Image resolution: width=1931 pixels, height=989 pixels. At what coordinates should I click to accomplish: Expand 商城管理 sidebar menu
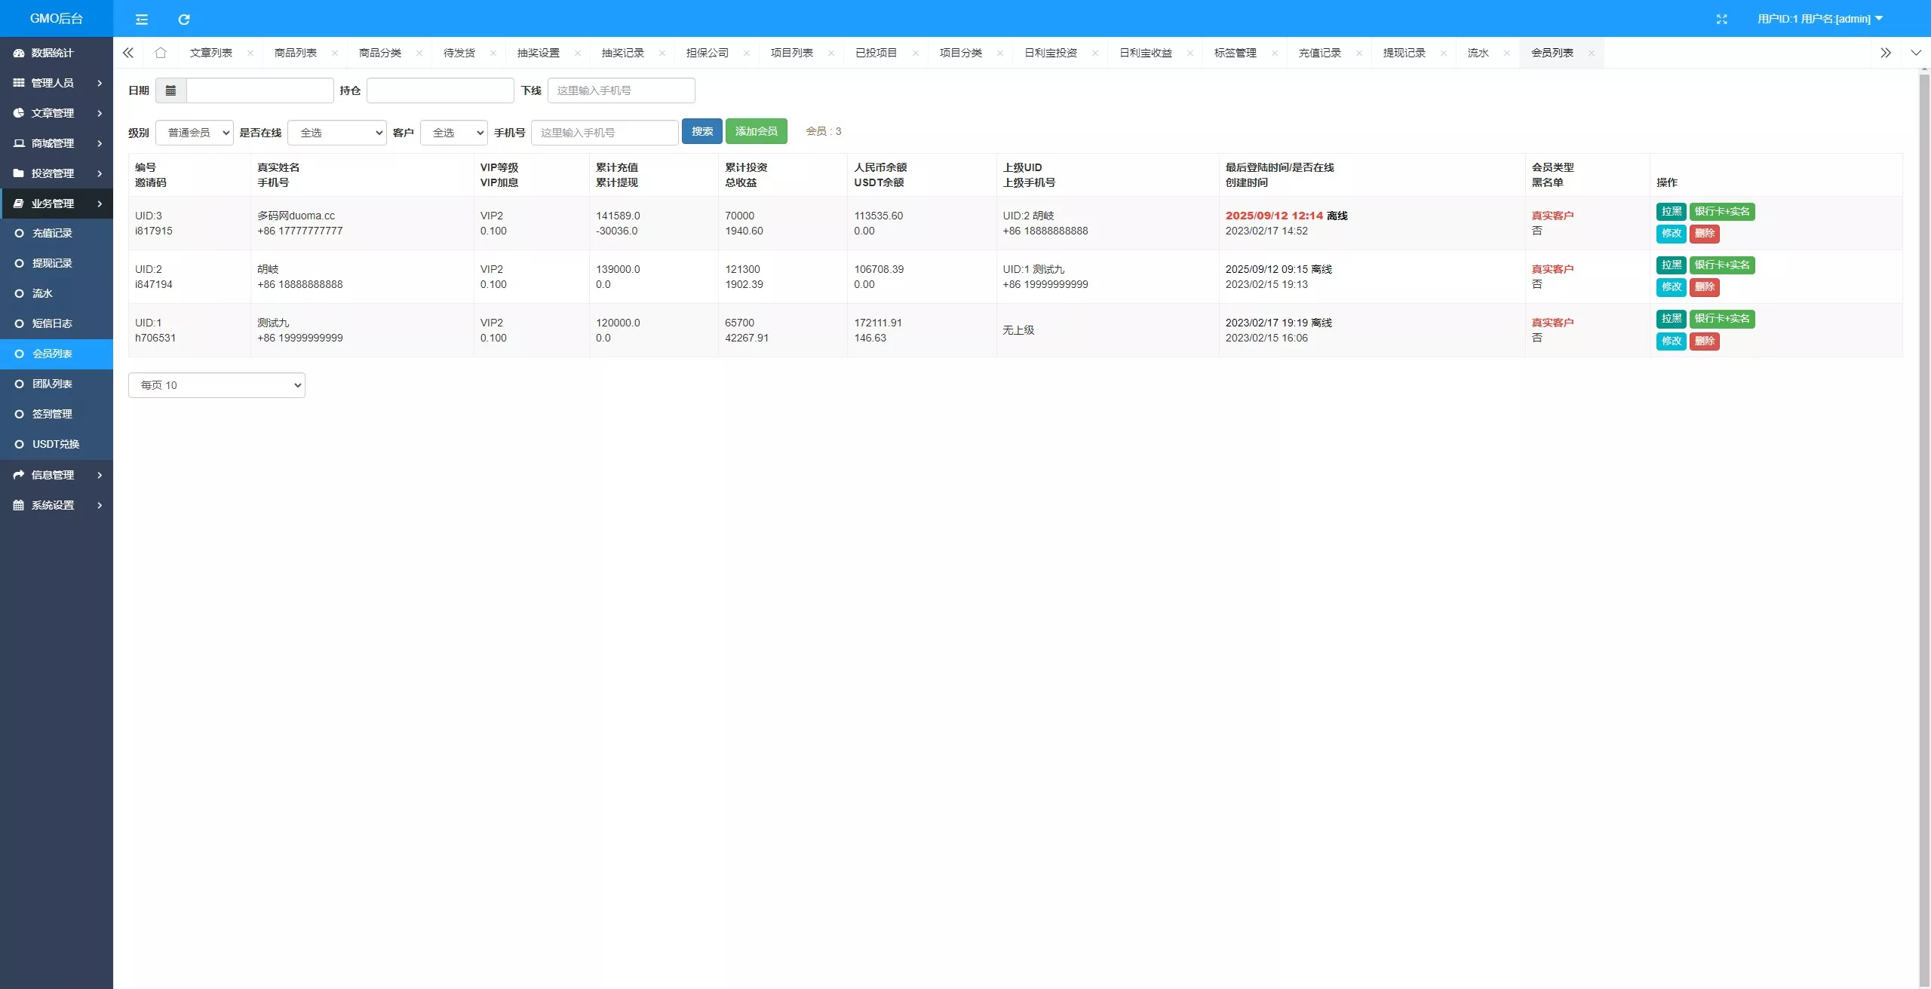57,143
